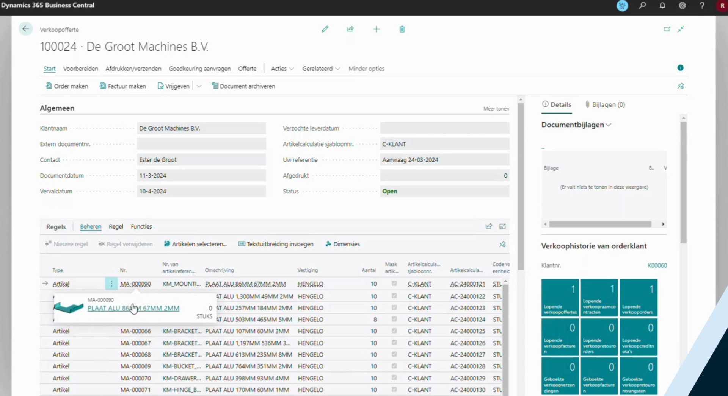Viewport: 728px width, 396px height.
Task: Toggle Maak artikel checkbox for AC-24000123 row
Action: [394, 307]
